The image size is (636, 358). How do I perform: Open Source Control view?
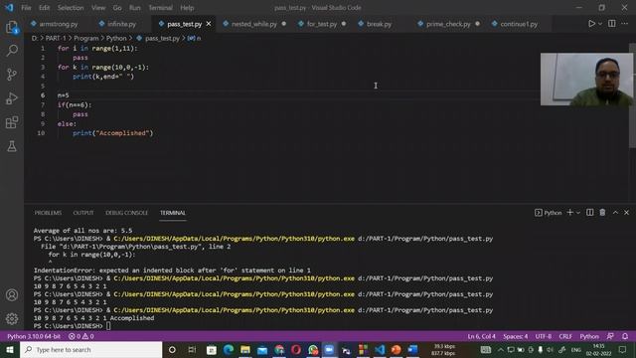coord(12,75)
